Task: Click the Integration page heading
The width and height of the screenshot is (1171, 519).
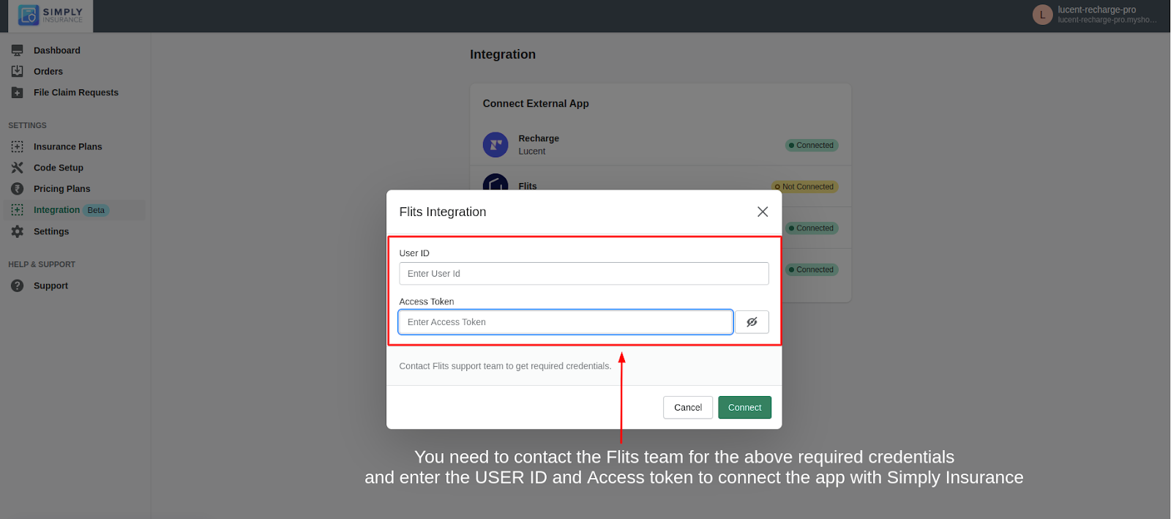Action: [503, 54]
